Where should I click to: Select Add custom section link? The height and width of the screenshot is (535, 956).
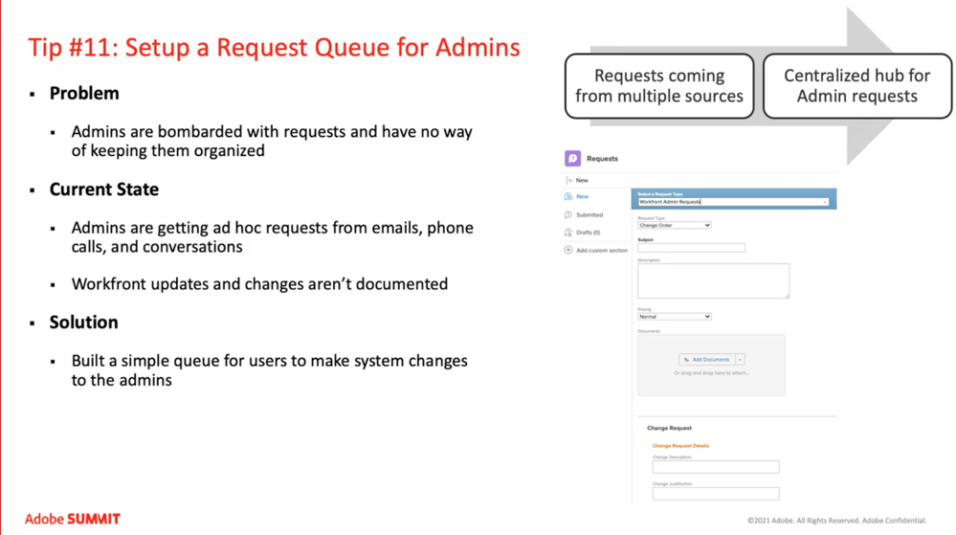coord(602,251)
